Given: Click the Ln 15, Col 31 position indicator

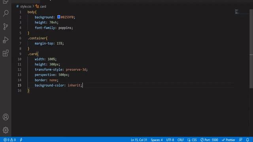Looking at the screenshot, I should click(x=139, y=140).
